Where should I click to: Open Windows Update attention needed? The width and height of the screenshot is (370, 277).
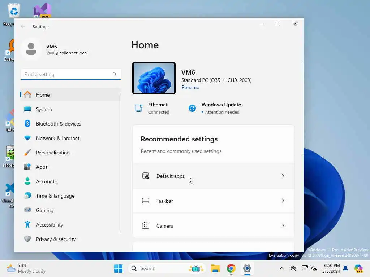point(215,108)
